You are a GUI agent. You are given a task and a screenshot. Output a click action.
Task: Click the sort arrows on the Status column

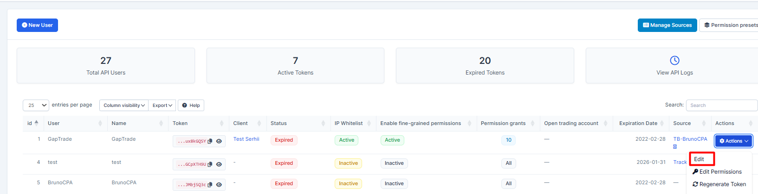[x=323, y=123]
